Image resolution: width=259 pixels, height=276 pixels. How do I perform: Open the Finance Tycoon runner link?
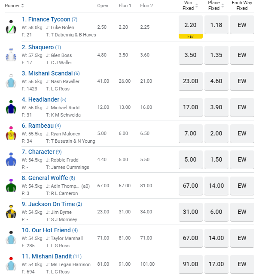click(x=46, y=19)
